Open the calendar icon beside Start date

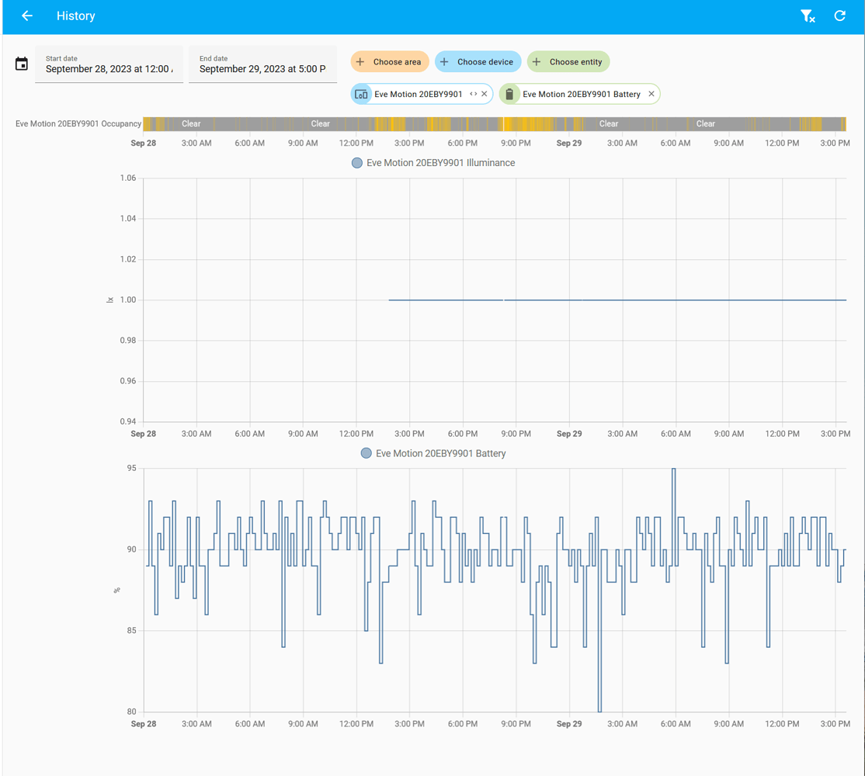(x=21, y=64)
